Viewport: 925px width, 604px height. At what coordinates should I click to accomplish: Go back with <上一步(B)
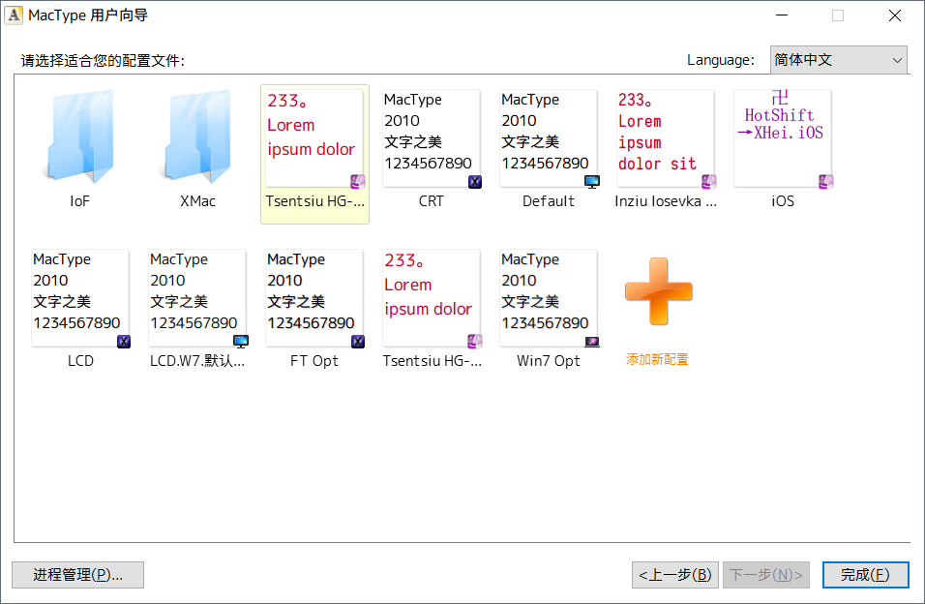674,575
